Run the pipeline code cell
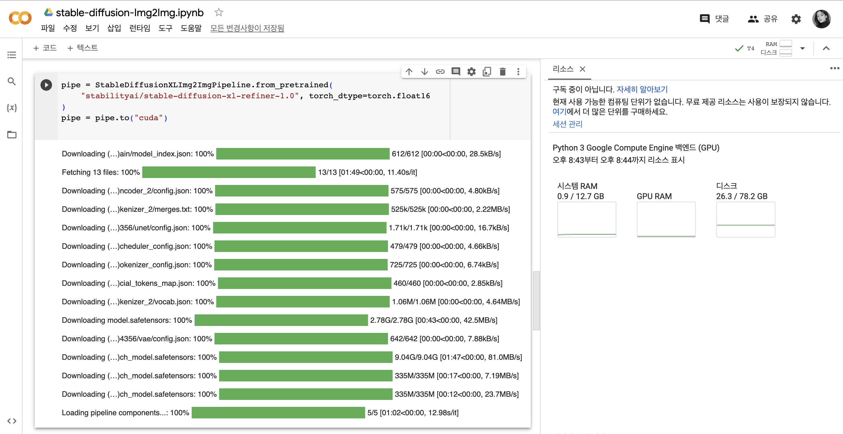The image size is (843, 434). coord(46,85)
